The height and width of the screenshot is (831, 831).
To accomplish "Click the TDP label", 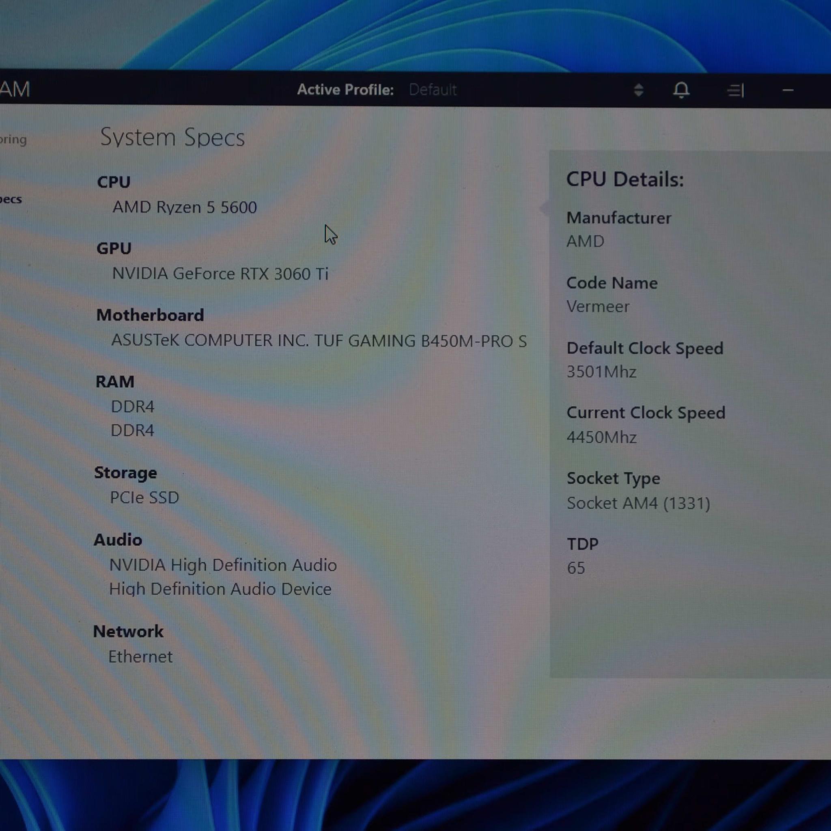I will coord(582,544).
